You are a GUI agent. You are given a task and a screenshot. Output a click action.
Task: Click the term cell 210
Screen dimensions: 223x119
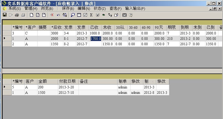click(173, 39)
